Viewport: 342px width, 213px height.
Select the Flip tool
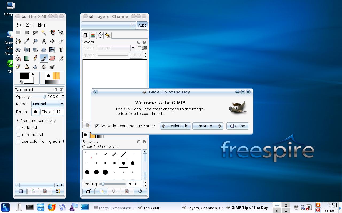(52, 50)
